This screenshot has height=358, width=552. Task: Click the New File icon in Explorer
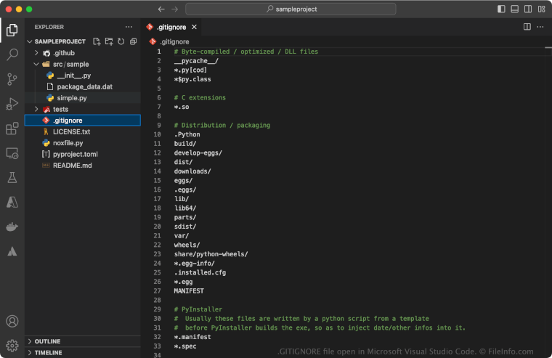[x=97, y=41]
